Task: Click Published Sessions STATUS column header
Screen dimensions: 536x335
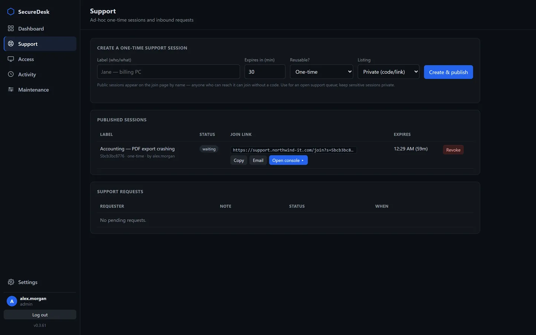Action: pos(207,134)
